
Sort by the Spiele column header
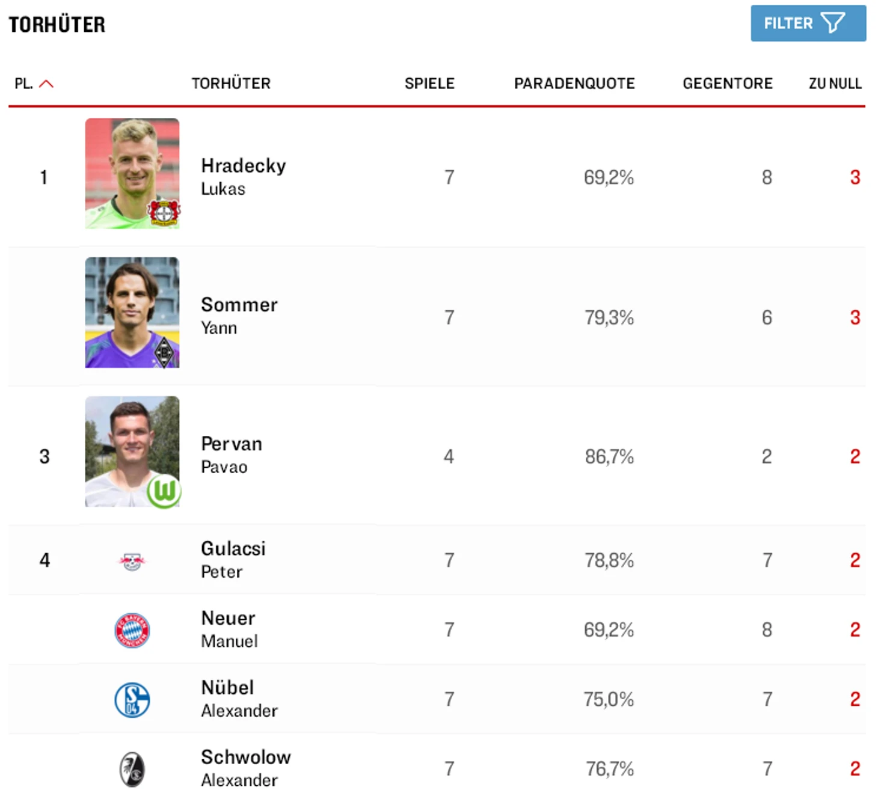pos(429,84)
